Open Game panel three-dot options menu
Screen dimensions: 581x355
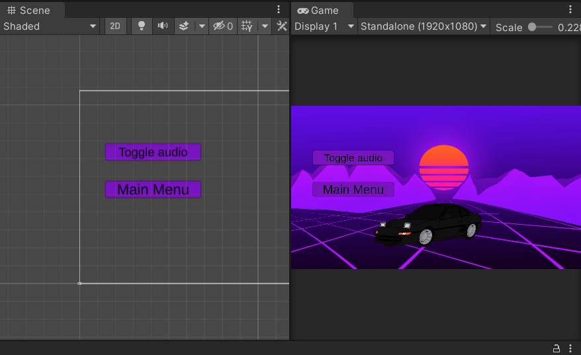click(570, 10)
